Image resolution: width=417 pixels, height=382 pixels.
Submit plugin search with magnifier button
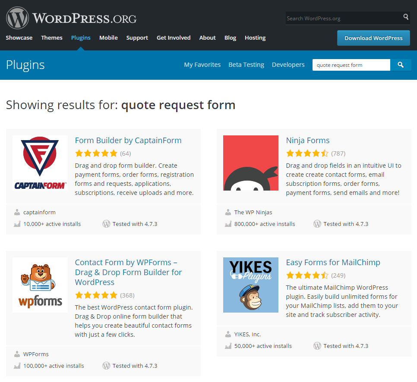[401, 65]
